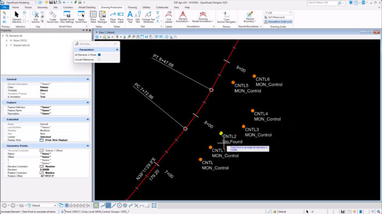Collapse the Parameters section in Annotate dialog
382x214 pixels.
coord(117,50)
